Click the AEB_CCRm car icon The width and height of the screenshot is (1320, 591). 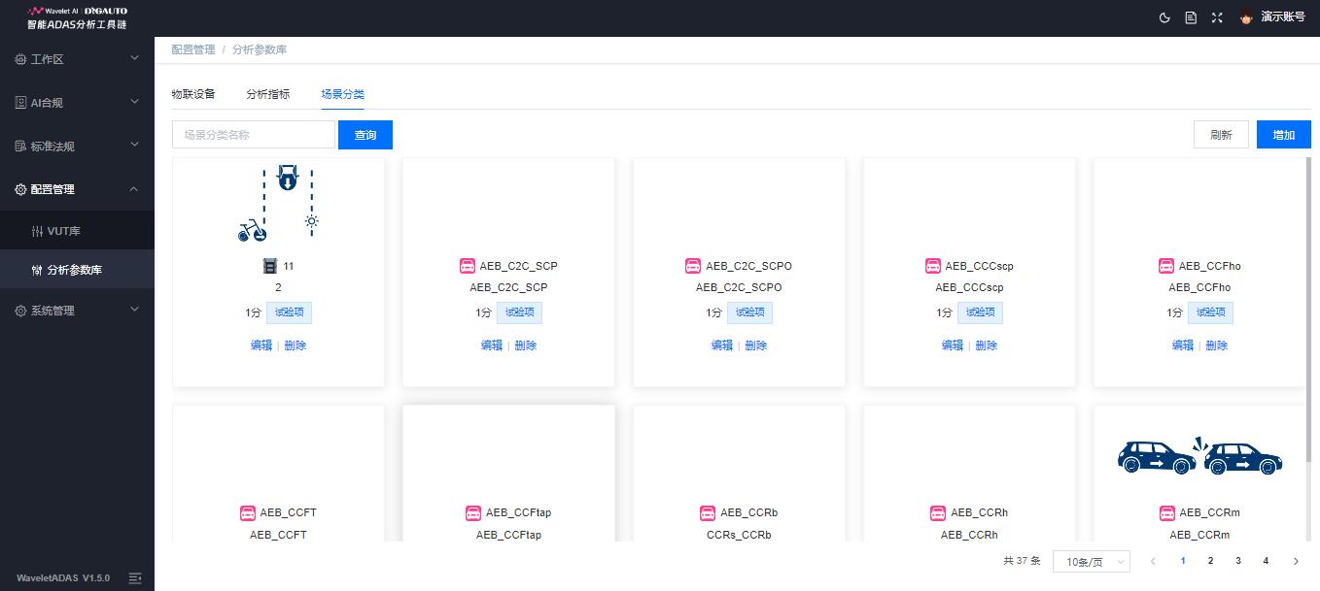1166,512
